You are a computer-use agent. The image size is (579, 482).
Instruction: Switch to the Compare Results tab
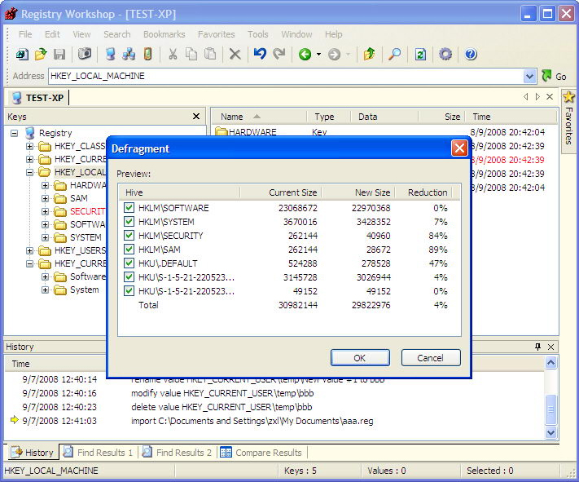click(x=260, y=453)
